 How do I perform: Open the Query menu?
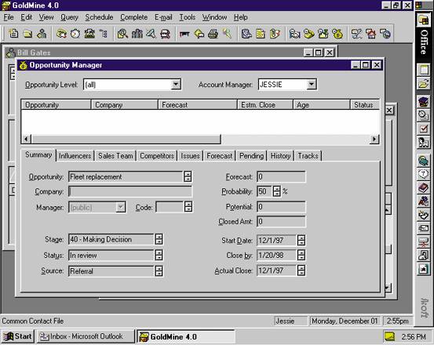pyautogui.click(x=70, y=17)
